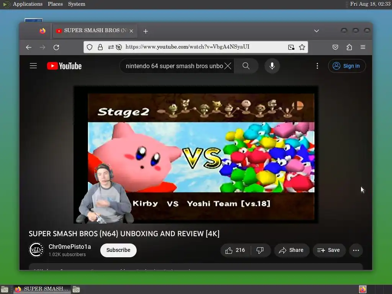This screenshot has height=294, width=392.
Task: Select the SUPER SMASH BROS YouTube tab
Action: [x=95, y=31]
